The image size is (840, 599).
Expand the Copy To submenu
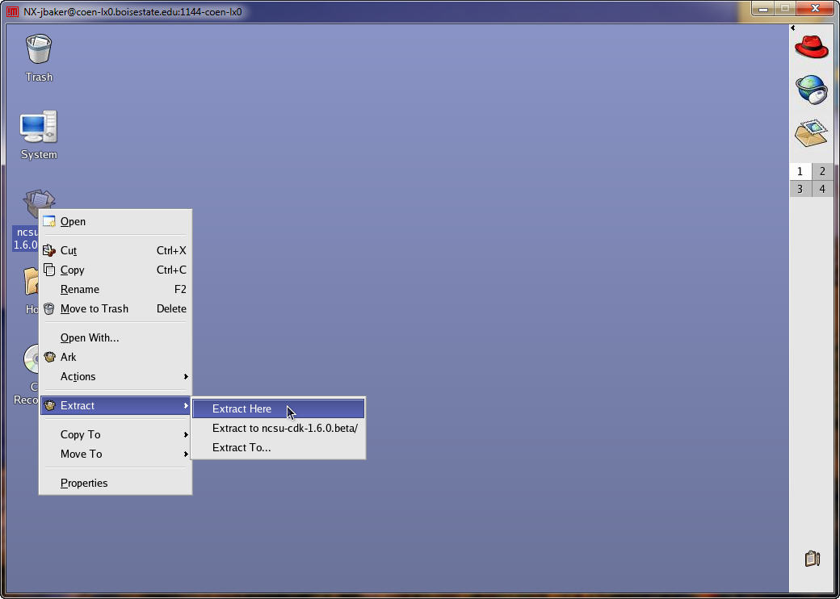[x=115, y=434]
